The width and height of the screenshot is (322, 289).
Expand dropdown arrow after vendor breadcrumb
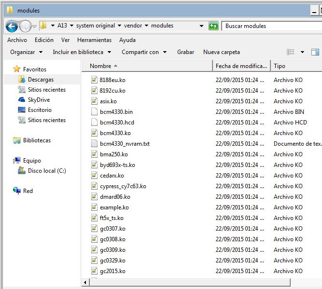pyautogui.click(x=147, y=26)
